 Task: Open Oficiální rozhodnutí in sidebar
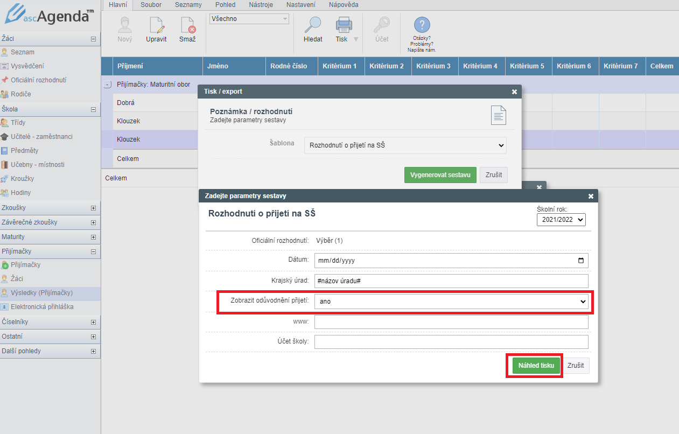(x=38, y=80)
